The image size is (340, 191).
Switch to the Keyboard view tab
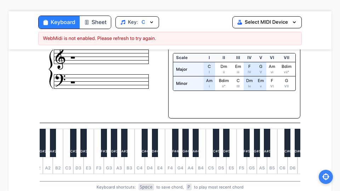coord(59,22)
